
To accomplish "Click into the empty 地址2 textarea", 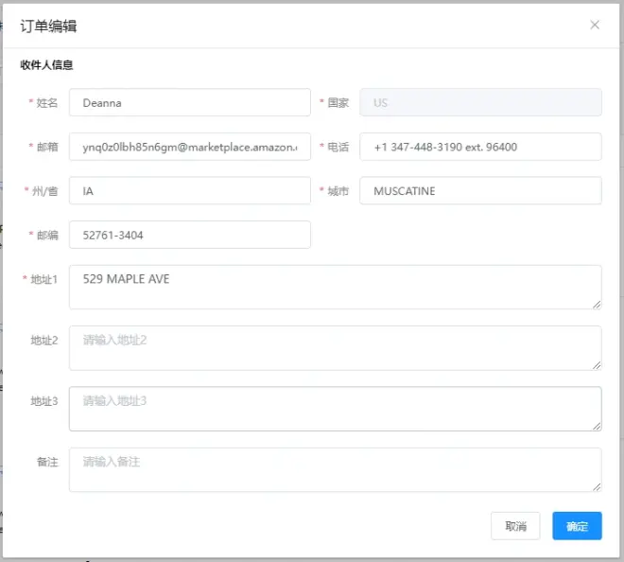I will (x=335, y=347).
